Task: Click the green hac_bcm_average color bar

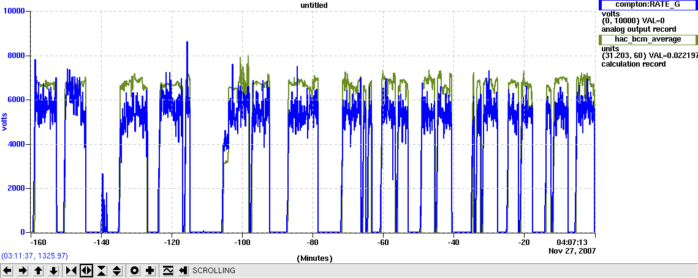Action: pos(601,40)
